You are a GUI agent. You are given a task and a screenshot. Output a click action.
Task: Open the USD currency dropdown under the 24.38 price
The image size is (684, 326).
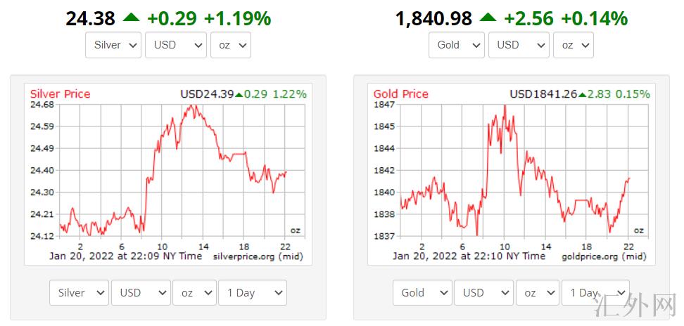click(176, 45)
